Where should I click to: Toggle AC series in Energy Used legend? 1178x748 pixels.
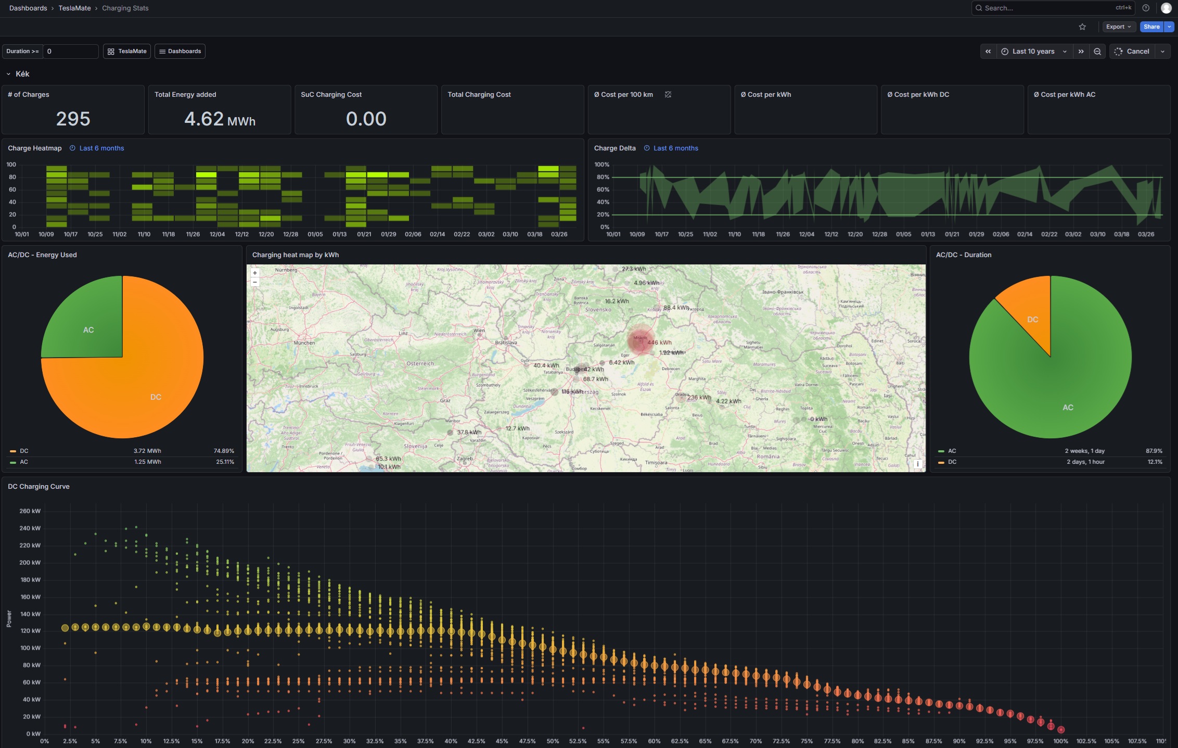pyautogui.click(x=24, y=462)
